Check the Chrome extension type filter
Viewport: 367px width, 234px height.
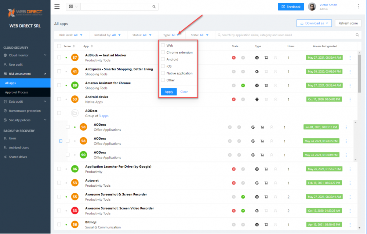(163, 52)
